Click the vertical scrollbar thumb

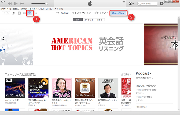(179, 30)
